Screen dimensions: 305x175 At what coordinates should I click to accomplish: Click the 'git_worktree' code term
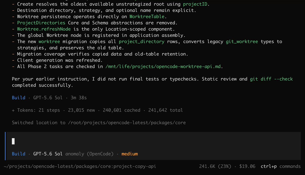click(242, 42)
